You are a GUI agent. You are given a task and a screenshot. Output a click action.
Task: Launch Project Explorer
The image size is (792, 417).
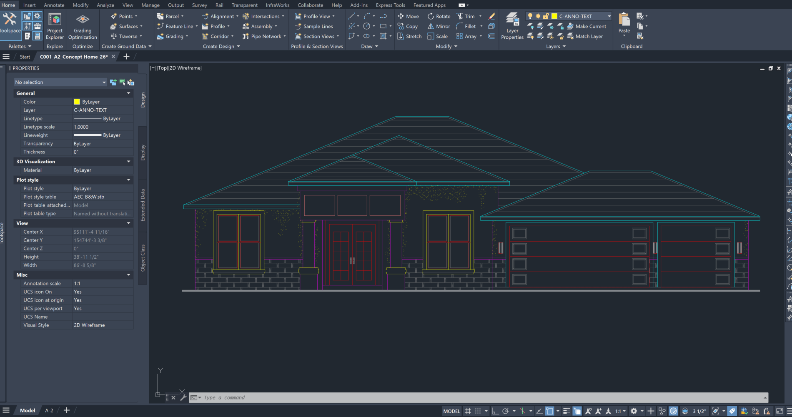55,26
